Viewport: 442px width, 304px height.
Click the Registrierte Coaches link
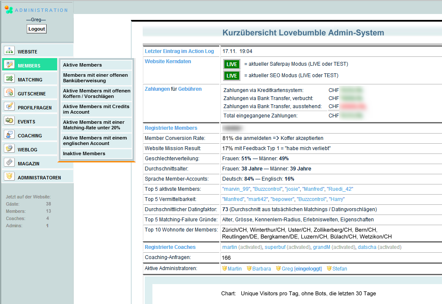[170, 247]
